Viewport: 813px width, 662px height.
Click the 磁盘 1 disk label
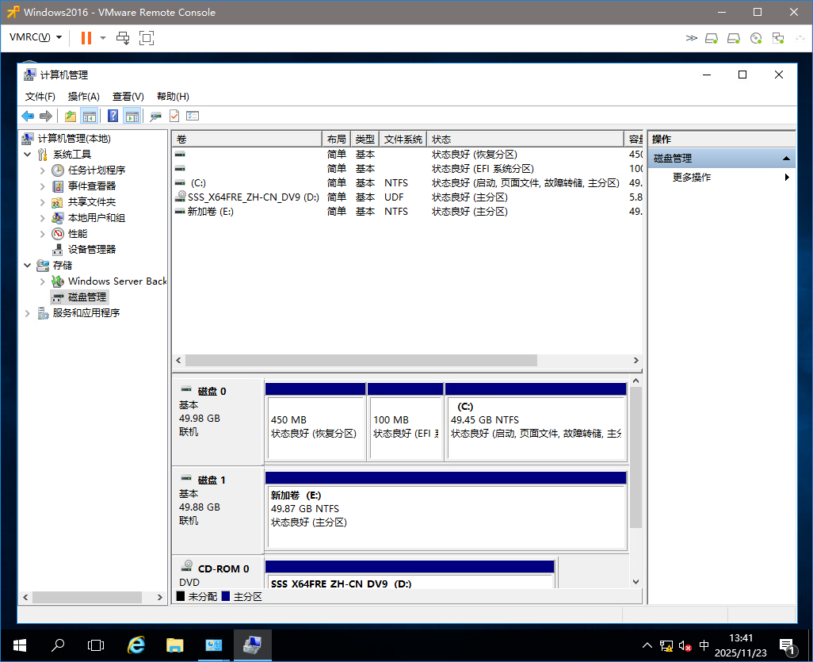pyautogui.click(x=212, y=480)
